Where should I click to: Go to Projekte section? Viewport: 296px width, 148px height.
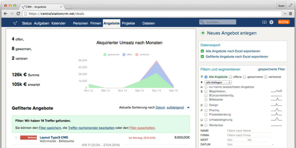(x=128, y=23)
